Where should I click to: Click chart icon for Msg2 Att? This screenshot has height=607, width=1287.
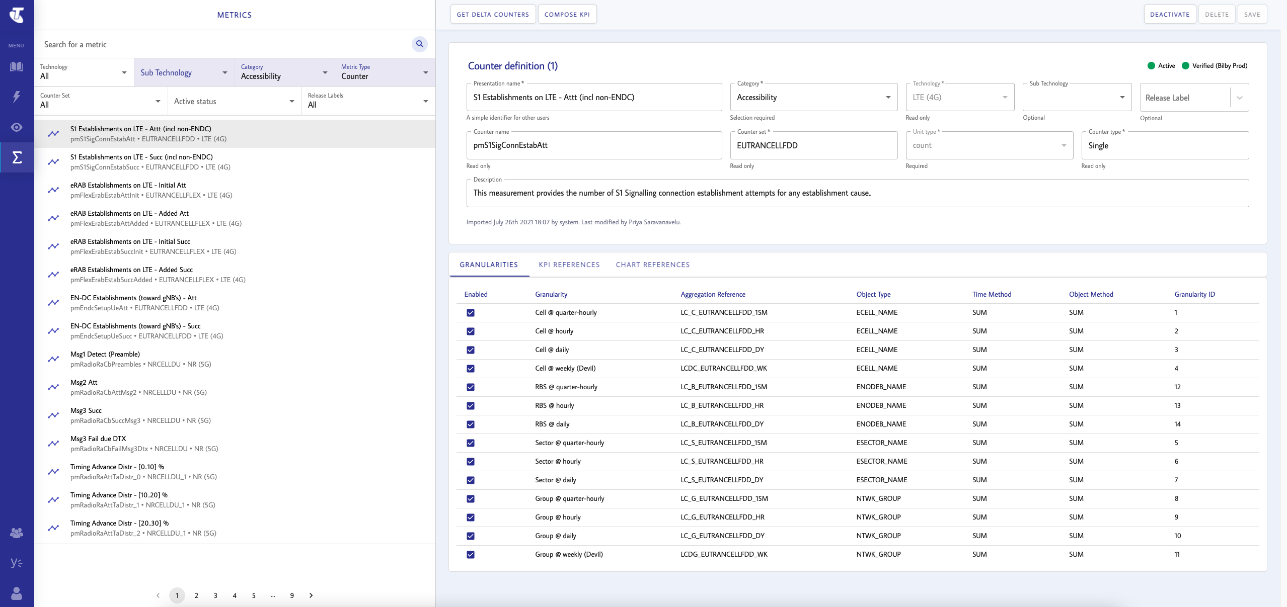53,387
